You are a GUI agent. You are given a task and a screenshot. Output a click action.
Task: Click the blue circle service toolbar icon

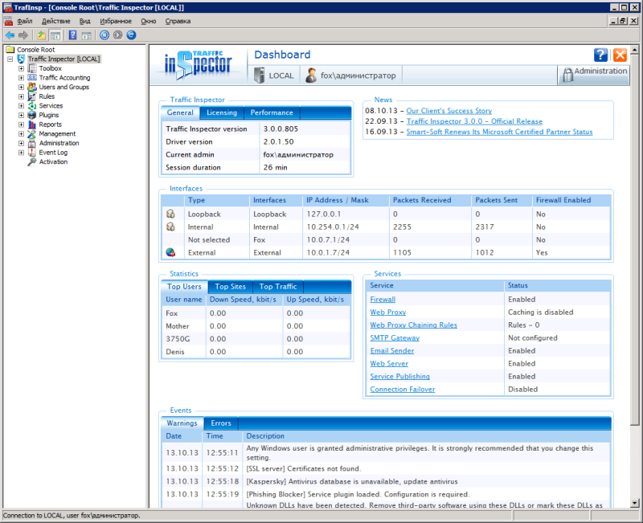pos(104,35)
